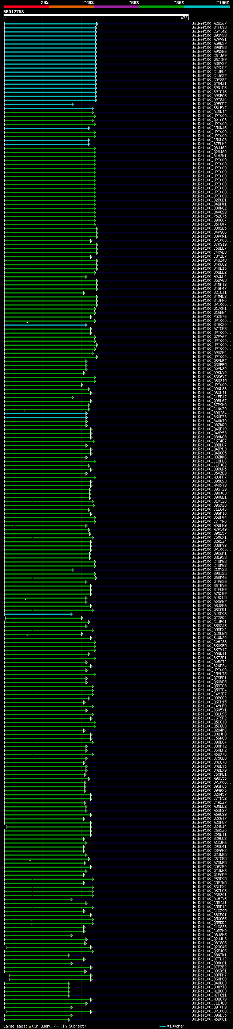233x1029 pixels.
Task: Click the query end position 472
Action: click(x=183, y=18)
